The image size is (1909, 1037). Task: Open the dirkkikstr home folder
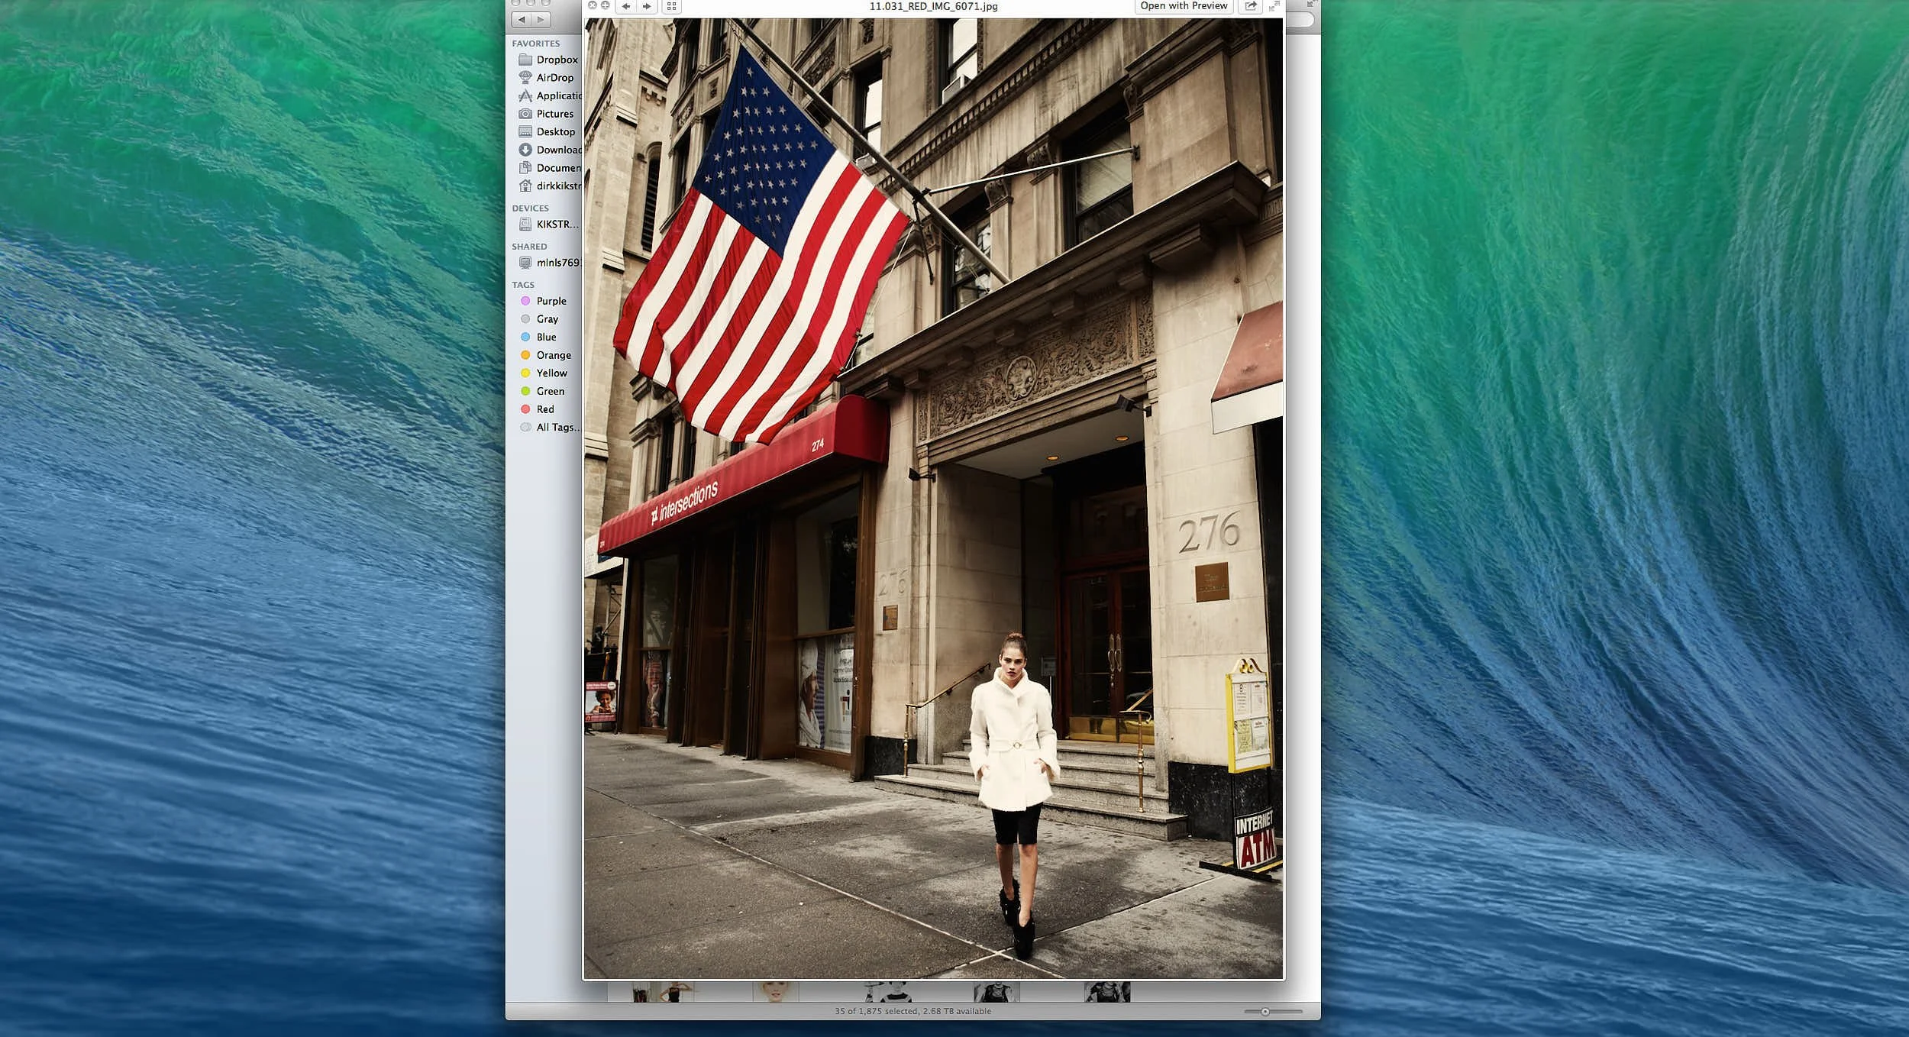pos(558,186)
